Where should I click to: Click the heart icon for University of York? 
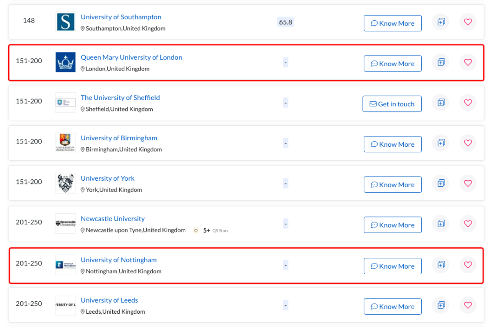468,183
